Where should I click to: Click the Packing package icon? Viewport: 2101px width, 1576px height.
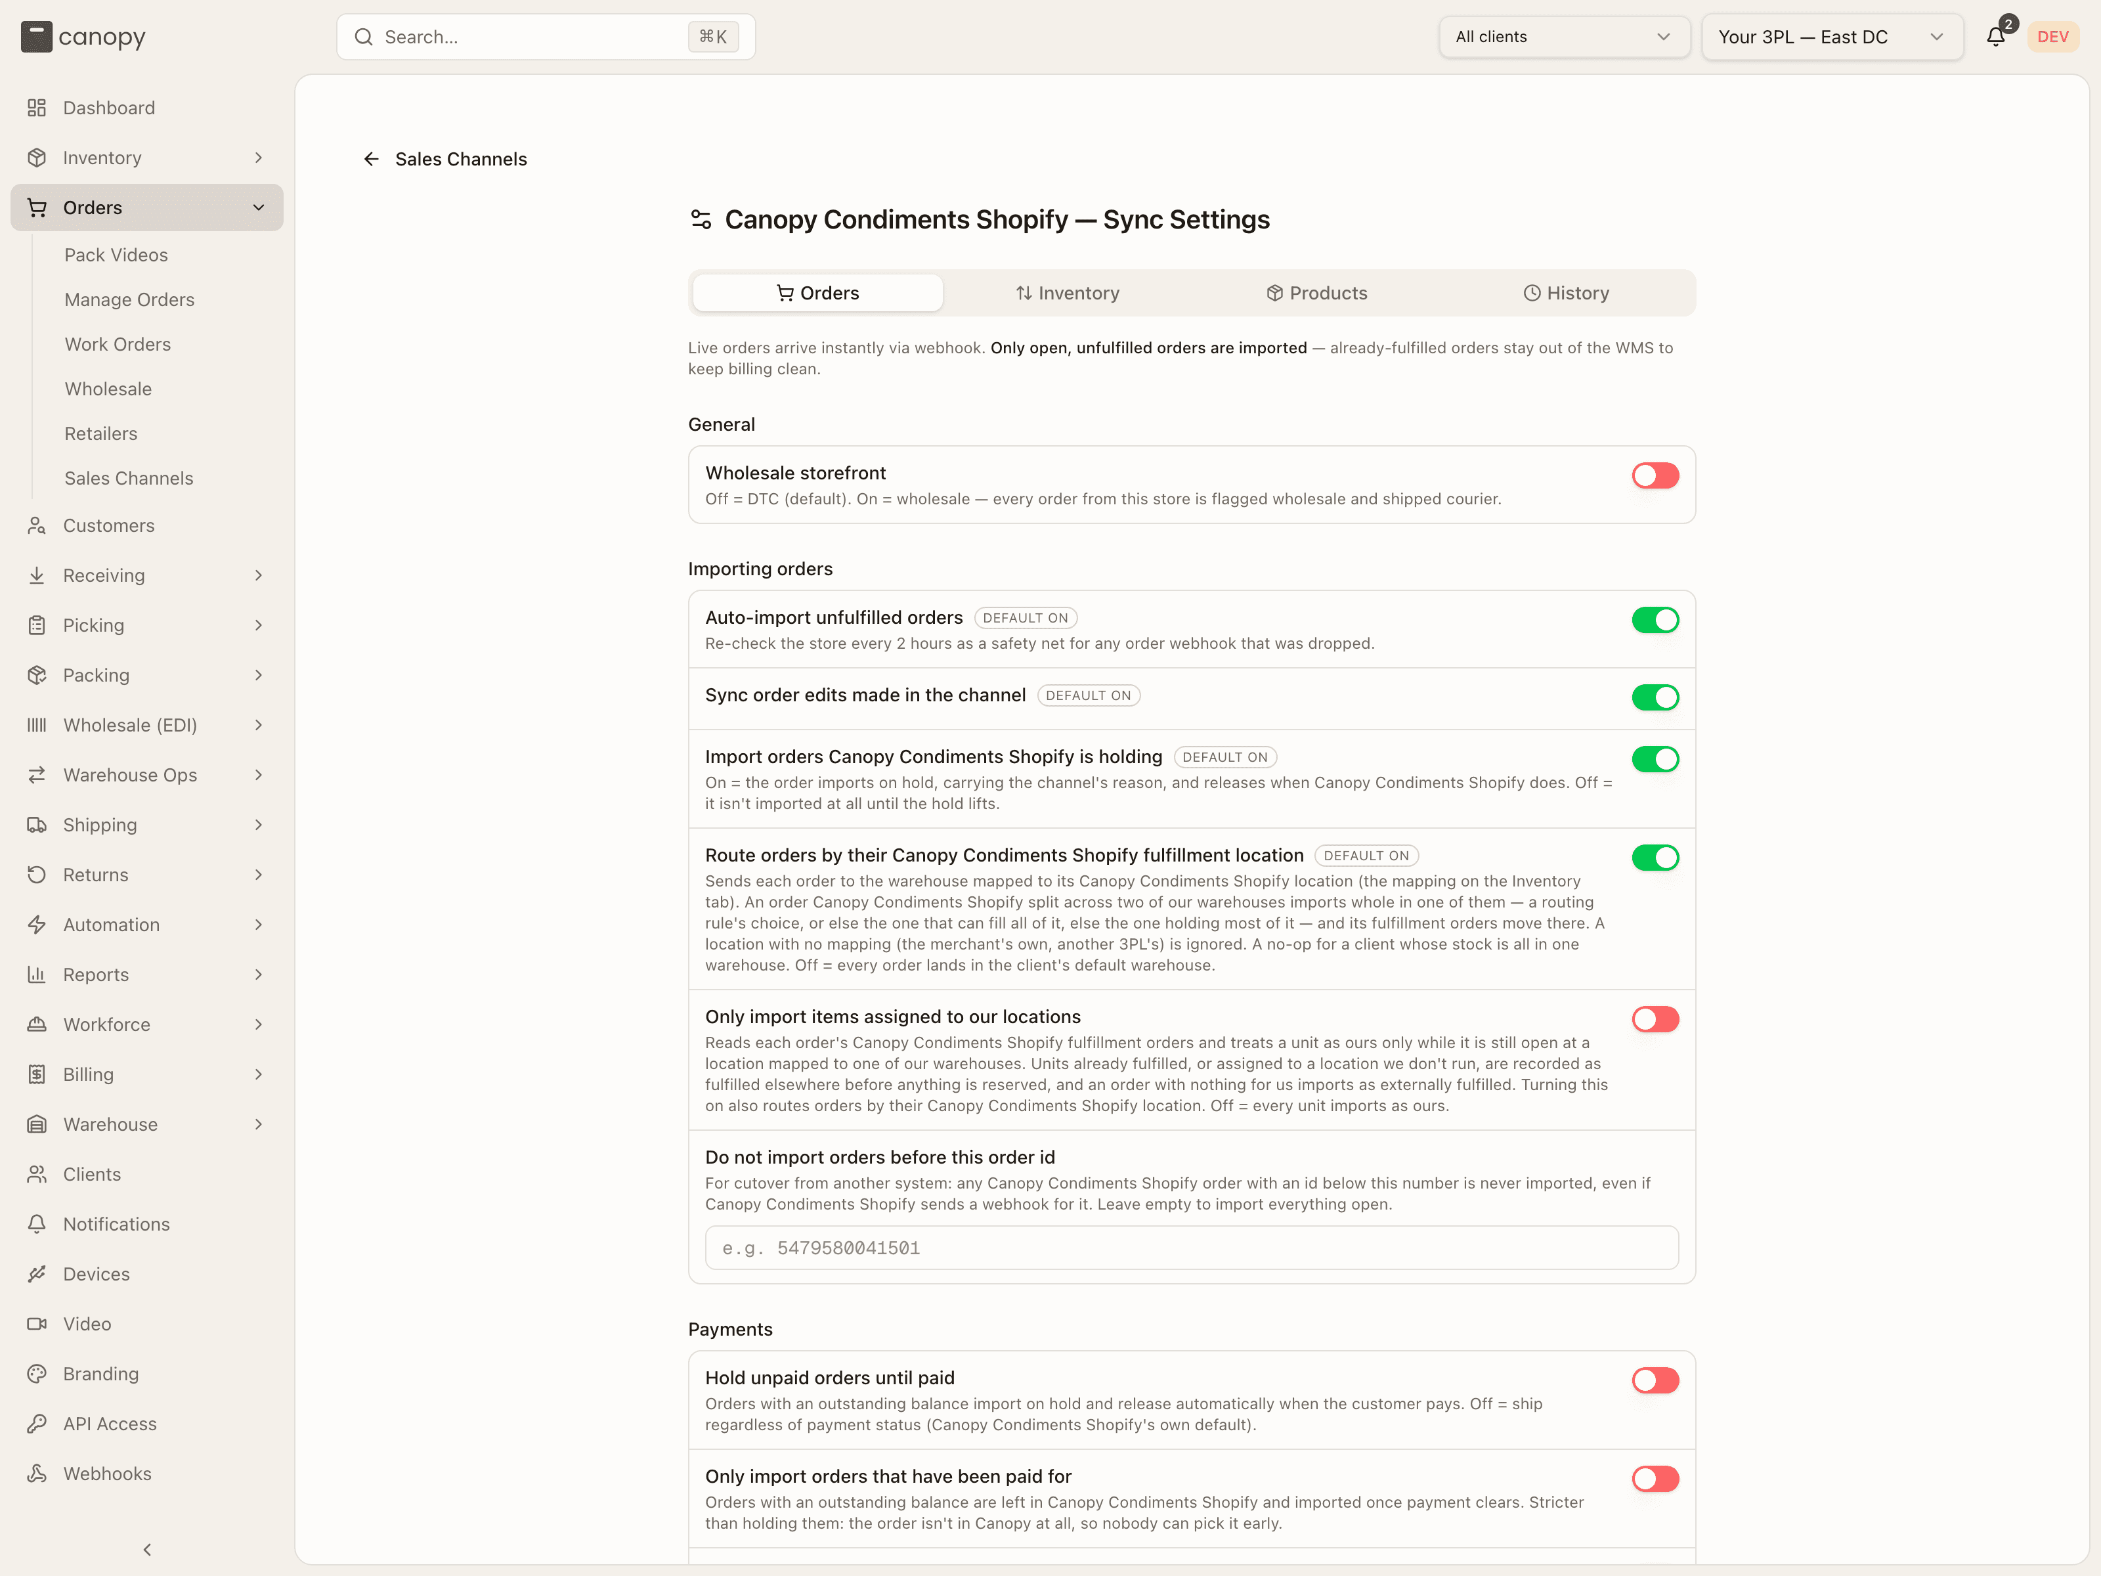[x=37, y=674]
